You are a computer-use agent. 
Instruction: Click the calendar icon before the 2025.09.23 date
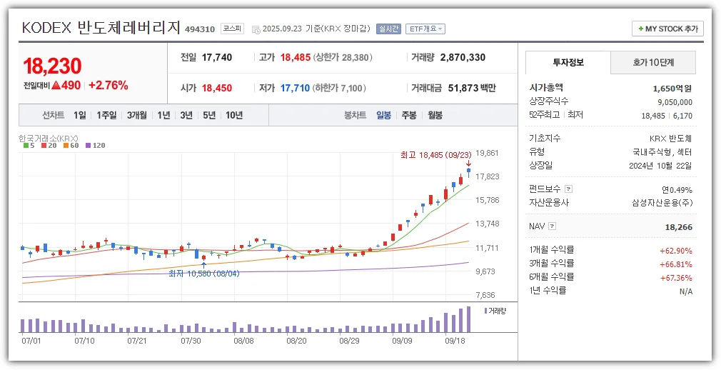click(x=256, y=29)
